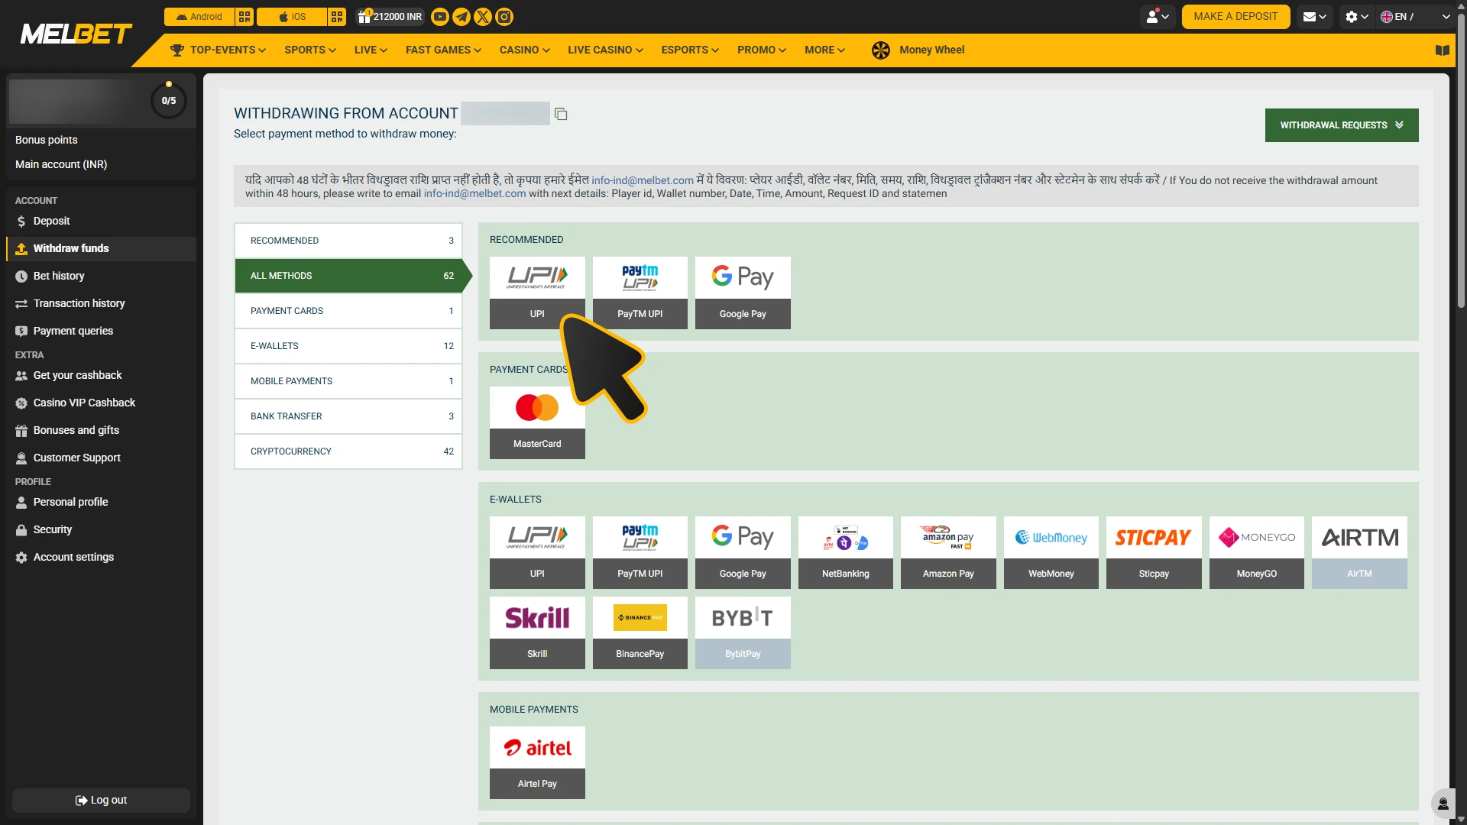Select UPI in the E-Wallets section

click(537, 553)
